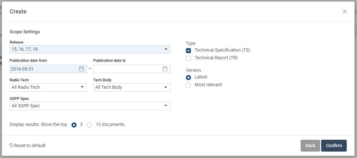Click the Release dropdown arrow

(x=166, y=49)
